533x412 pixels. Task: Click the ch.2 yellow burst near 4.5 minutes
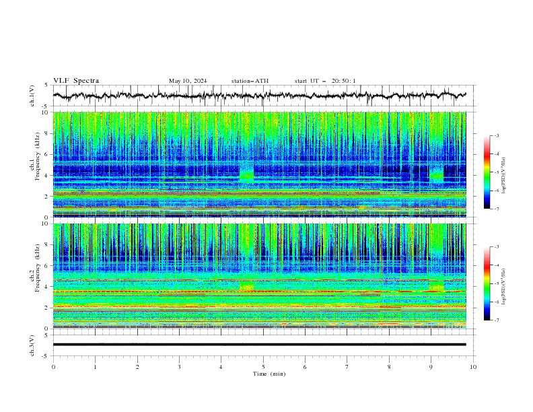click(x=247, y=286)
